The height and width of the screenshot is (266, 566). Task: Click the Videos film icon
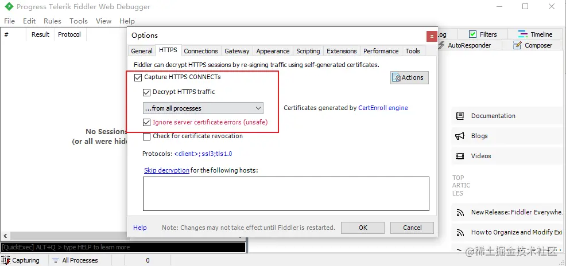point(460,156)
